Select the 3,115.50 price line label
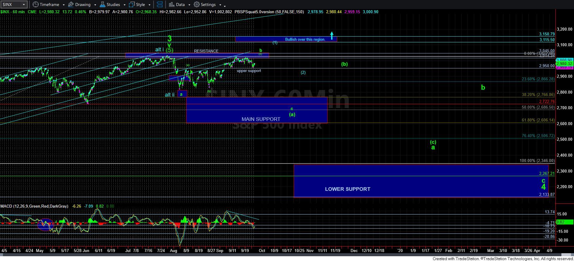 pos(547,40)
